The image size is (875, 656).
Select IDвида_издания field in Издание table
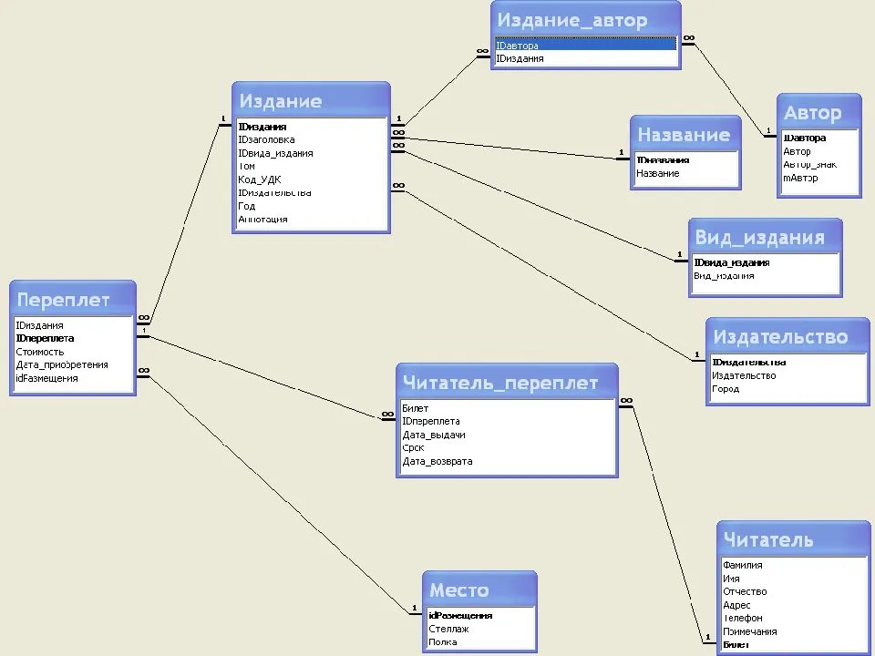[312, 153]
